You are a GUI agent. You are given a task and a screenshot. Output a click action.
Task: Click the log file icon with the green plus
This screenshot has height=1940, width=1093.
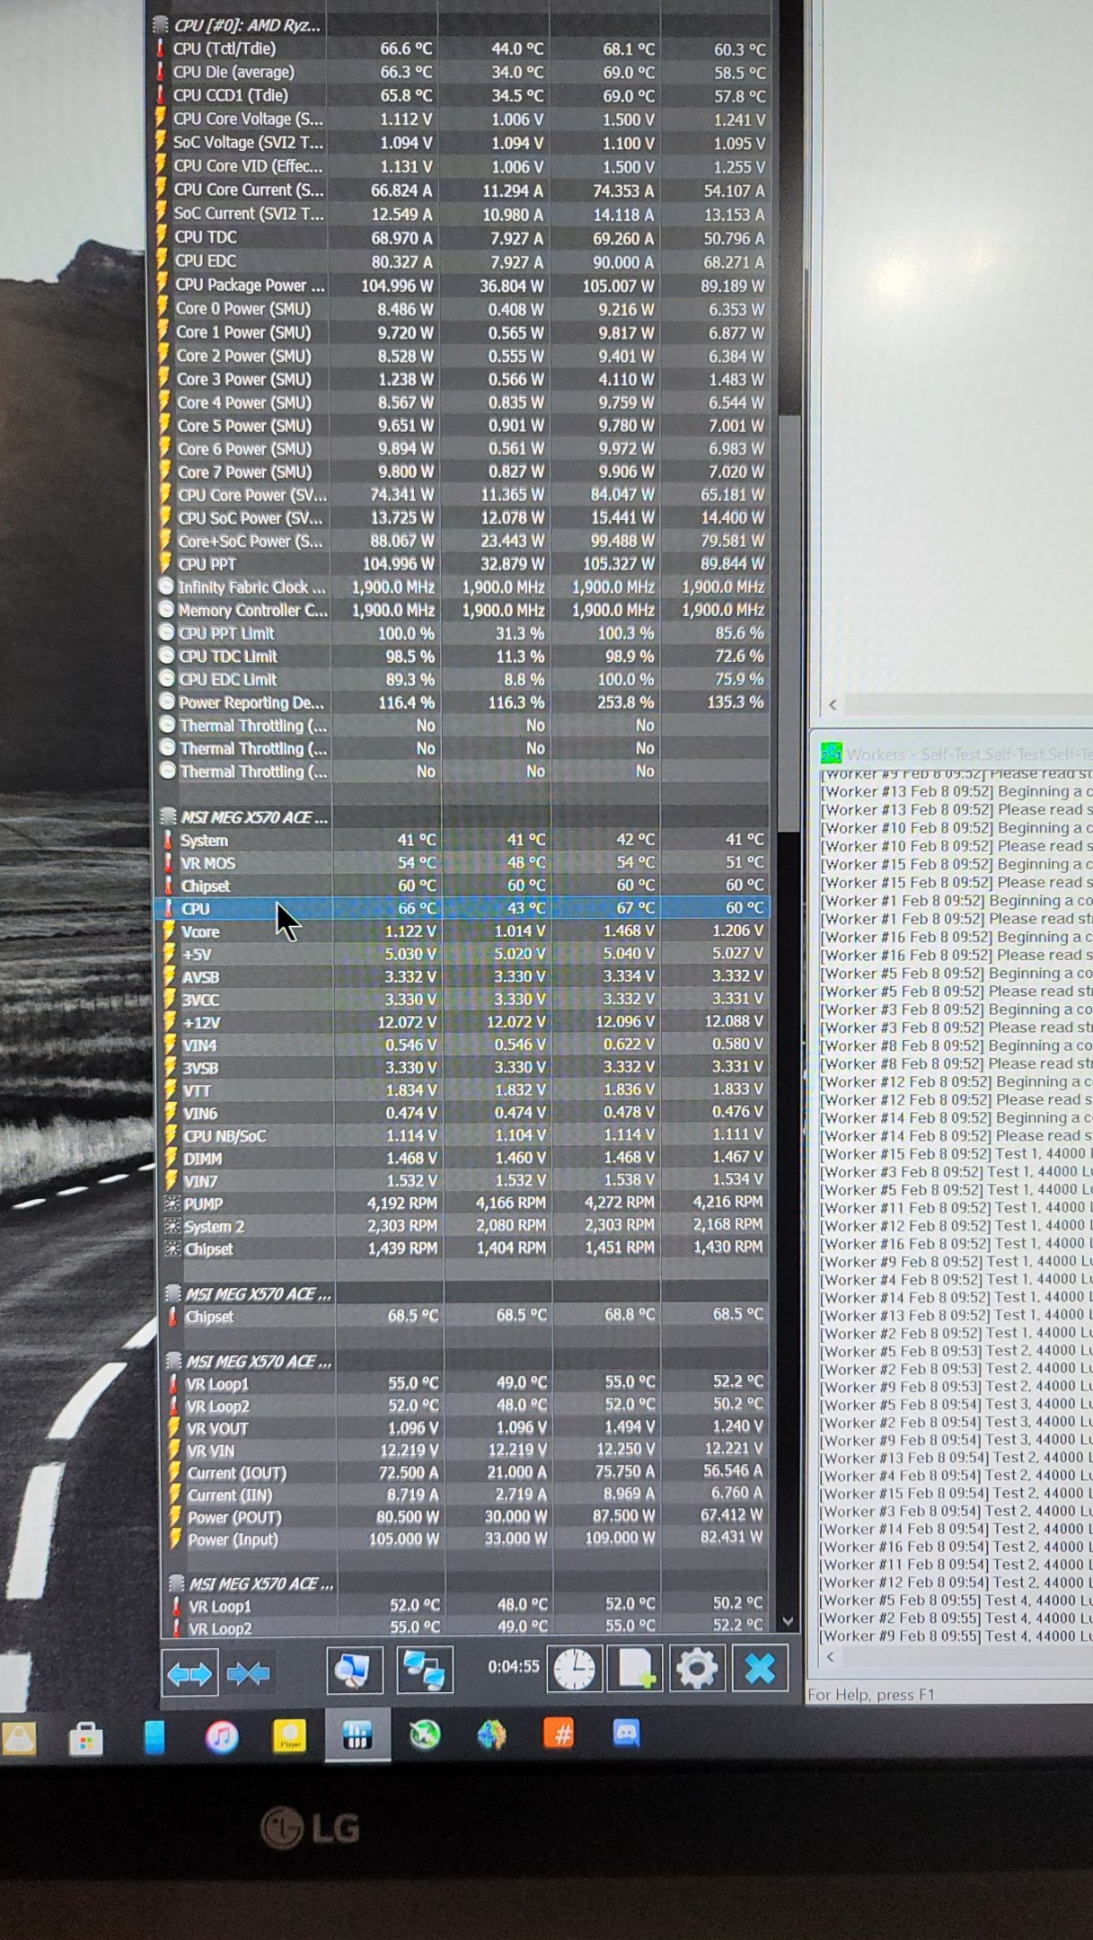click(x=636, y=1670)
